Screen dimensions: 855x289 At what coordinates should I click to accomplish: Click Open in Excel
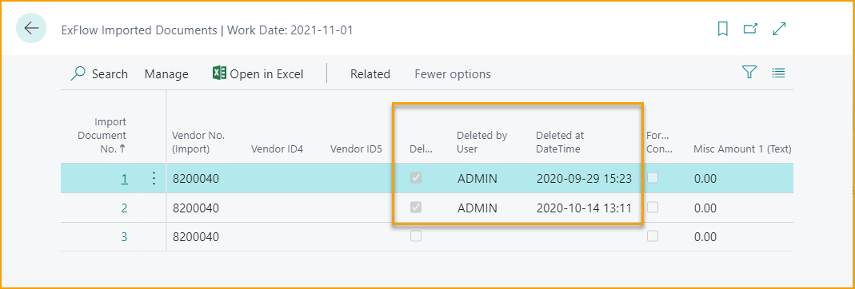tap(258, 74)
